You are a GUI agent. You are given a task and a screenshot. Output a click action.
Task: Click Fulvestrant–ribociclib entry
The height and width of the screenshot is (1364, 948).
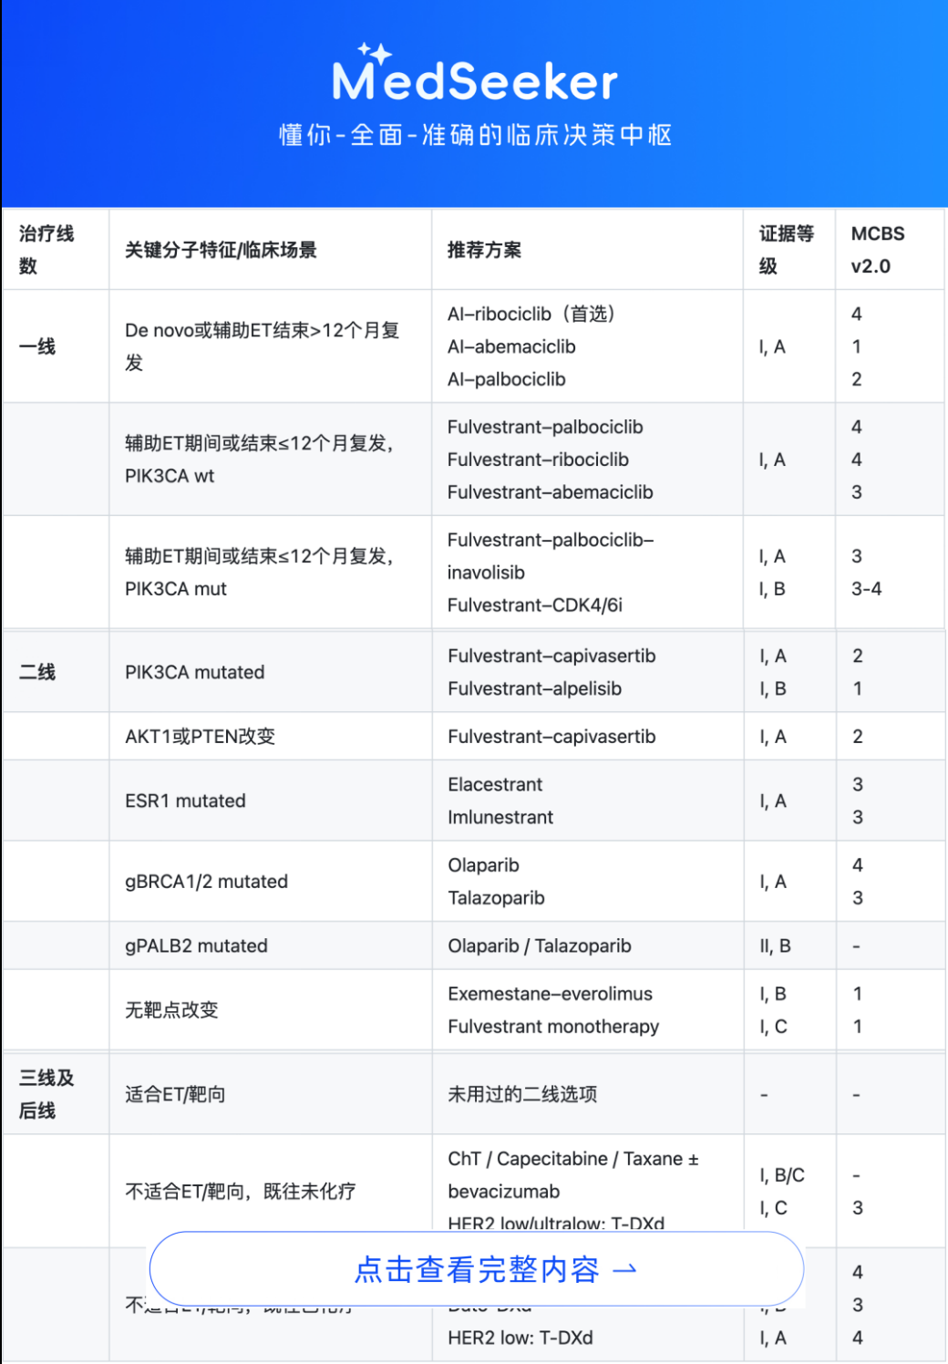[538, 460]
